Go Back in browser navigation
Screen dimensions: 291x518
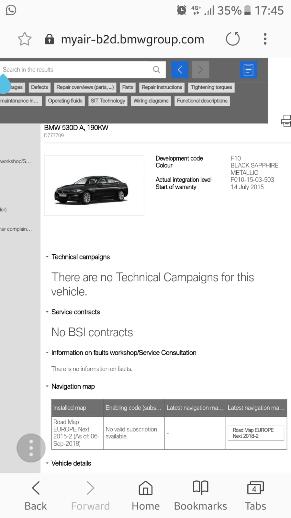36,496
